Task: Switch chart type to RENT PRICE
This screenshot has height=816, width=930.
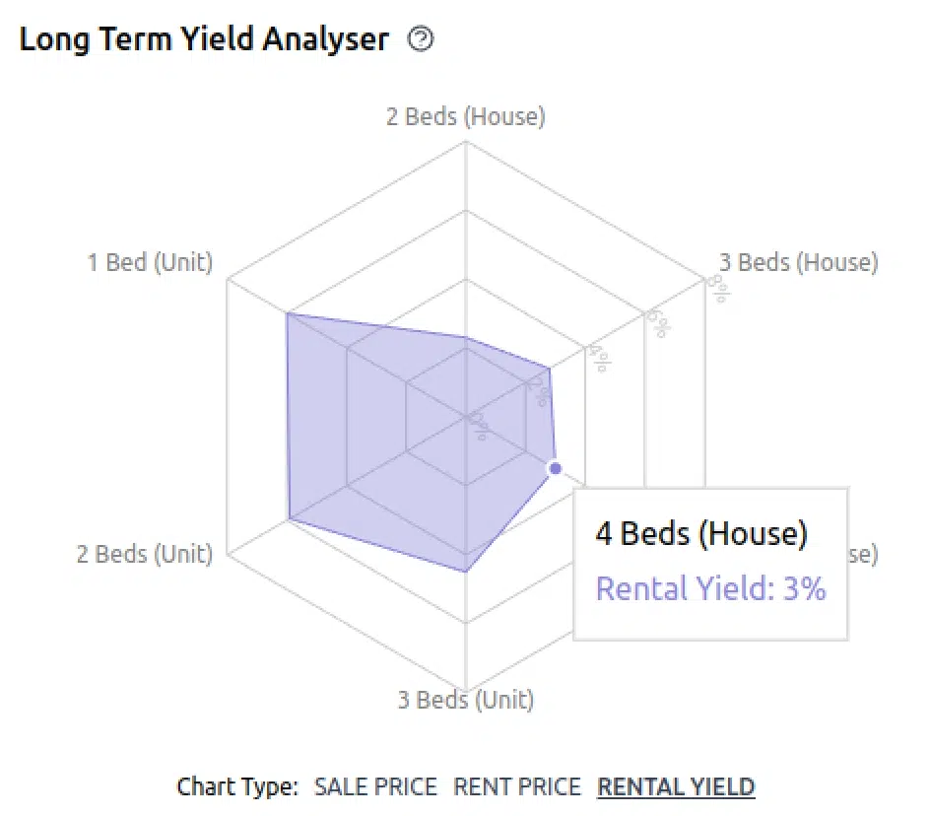Action: point(517,786)
